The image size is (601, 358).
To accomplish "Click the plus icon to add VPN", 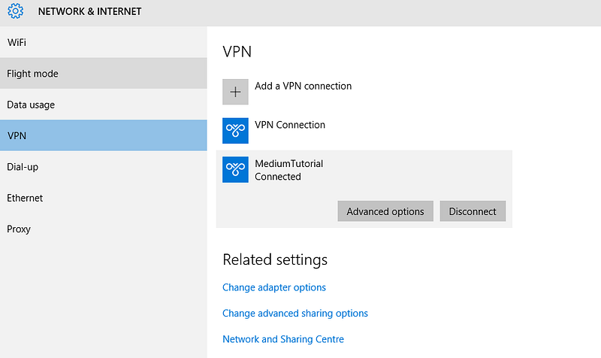I will point(235,92).
